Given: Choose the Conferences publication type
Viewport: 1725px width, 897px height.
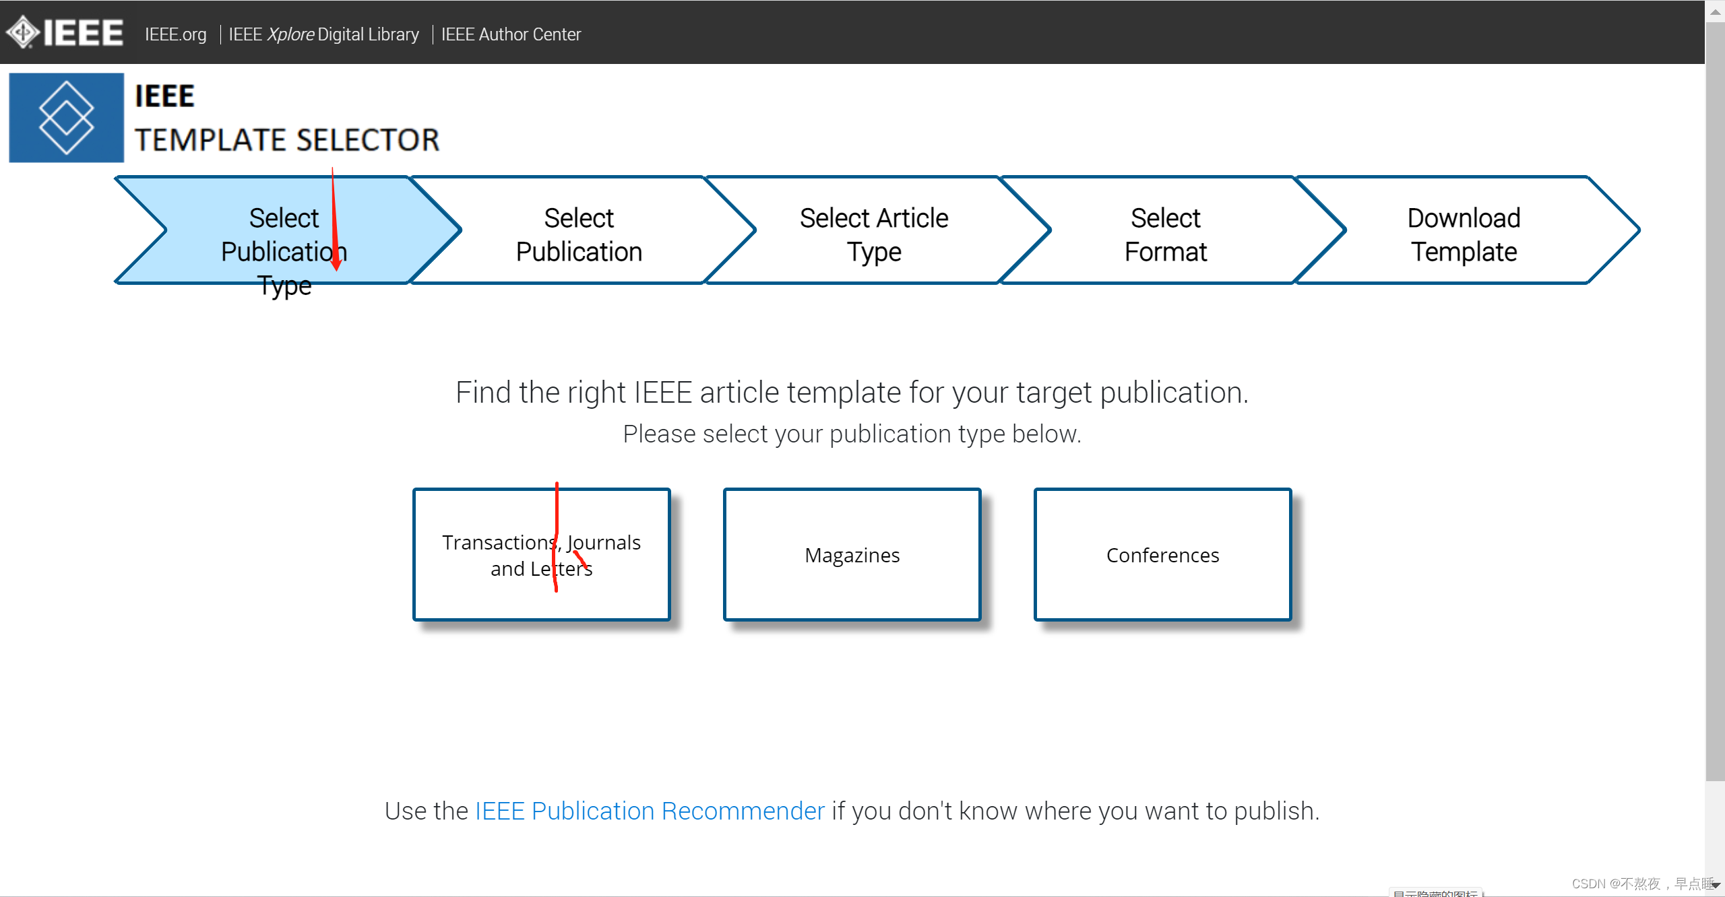Looking at the screenshot, I should click(1162, 554).
